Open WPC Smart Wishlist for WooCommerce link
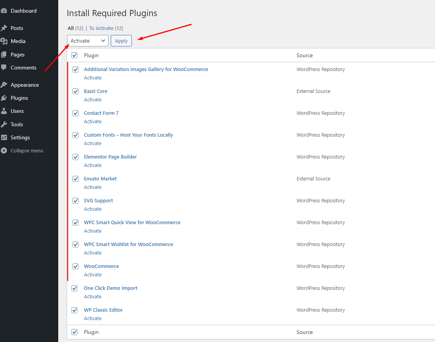The image size is (435, 342). pyautogui.click(x=128, y=244)
